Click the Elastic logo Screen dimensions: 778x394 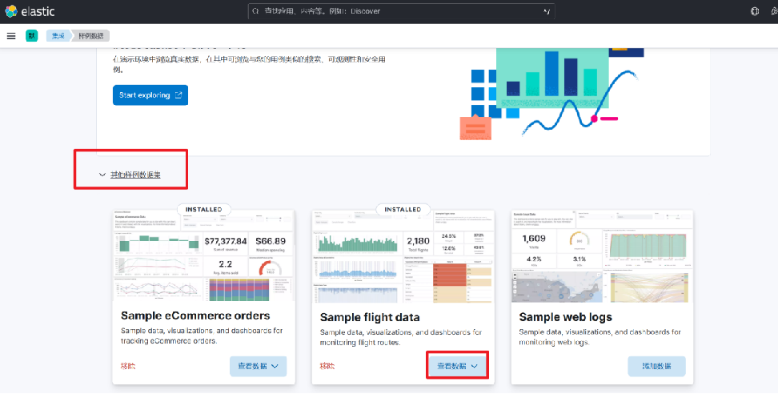click(x=30, y=11)
